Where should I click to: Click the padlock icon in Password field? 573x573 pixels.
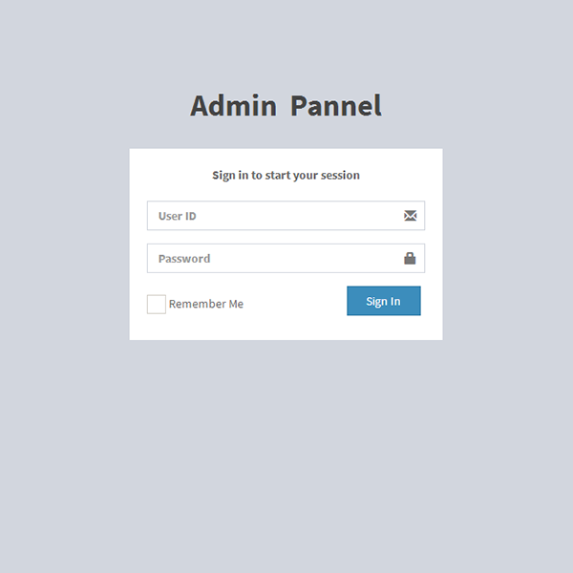click(x=410, y=258)
